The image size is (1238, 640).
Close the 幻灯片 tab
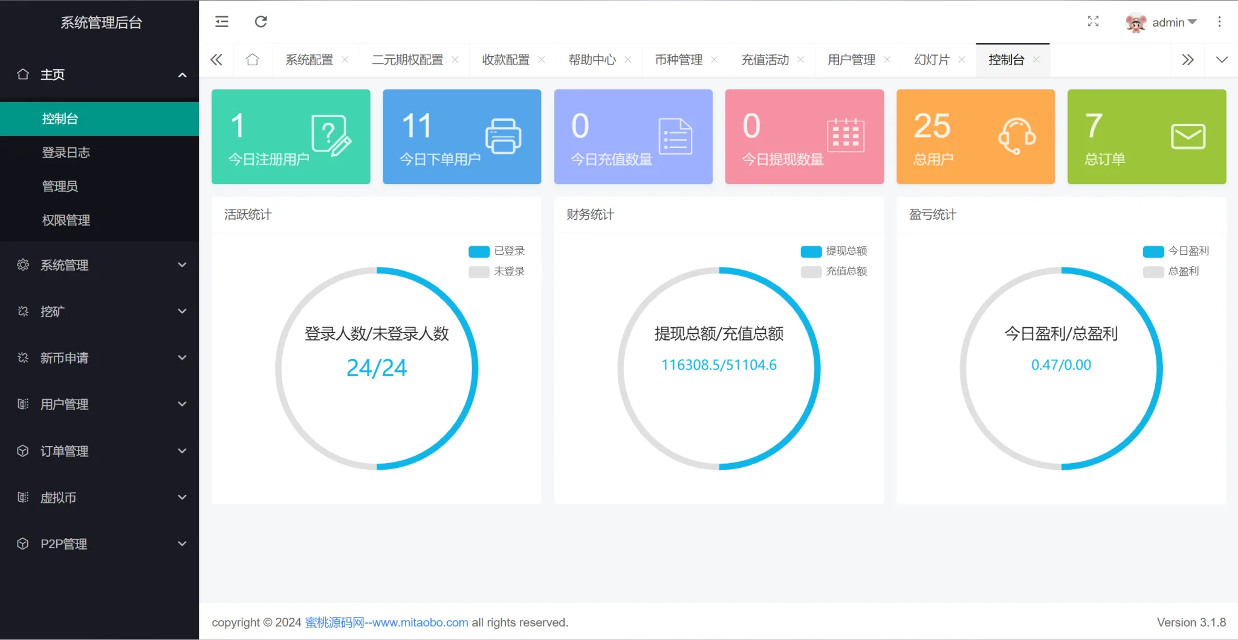pyautogui.click(x=962, y=60)
